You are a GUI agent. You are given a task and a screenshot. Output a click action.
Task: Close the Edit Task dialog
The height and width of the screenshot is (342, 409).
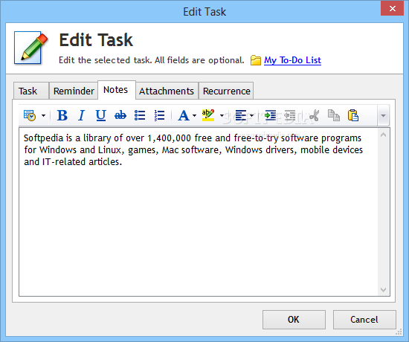(392, 8)
